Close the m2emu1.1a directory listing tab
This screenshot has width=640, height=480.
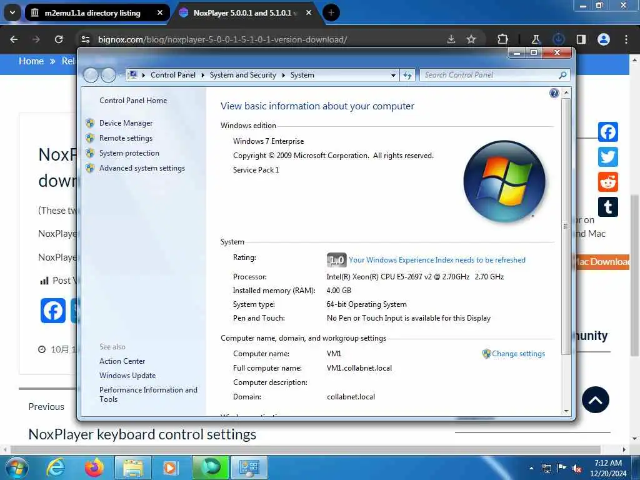pyautogui.click(x=160, y=12)
